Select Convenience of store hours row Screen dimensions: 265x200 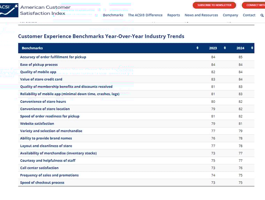tap(136, 101)
